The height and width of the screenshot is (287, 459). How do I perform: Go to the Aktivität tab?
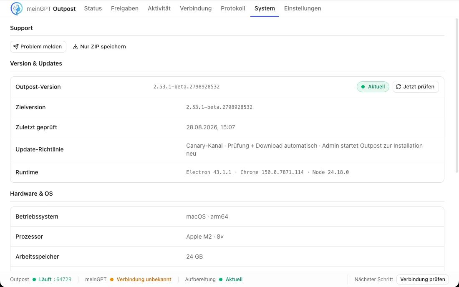(x=159, y=8)
